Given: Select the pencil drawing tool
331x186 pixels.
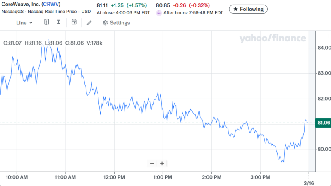Looking at the screenshot, I should [x=89, y=23].
